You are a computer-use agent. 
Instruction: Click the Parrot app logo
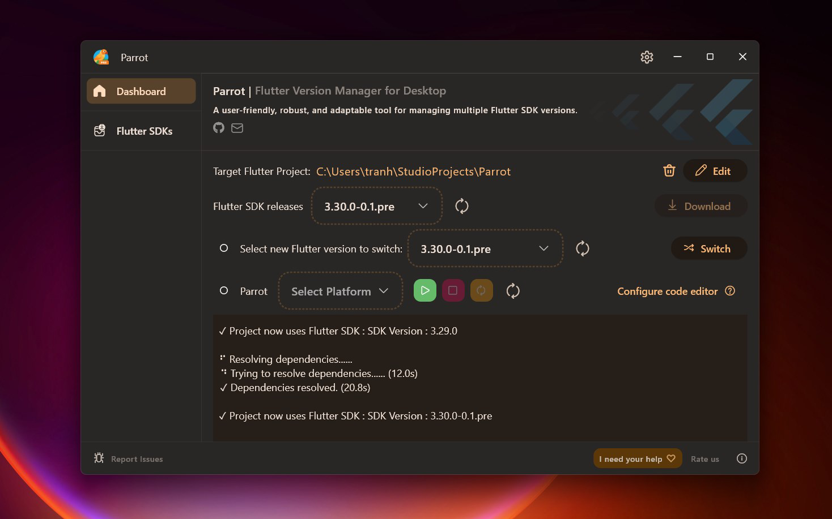click(101, 57)
